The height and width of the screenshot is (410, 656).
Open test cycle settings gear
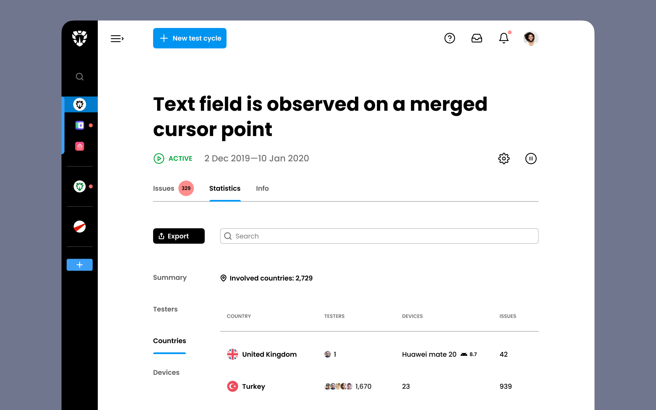coord(504,159)
